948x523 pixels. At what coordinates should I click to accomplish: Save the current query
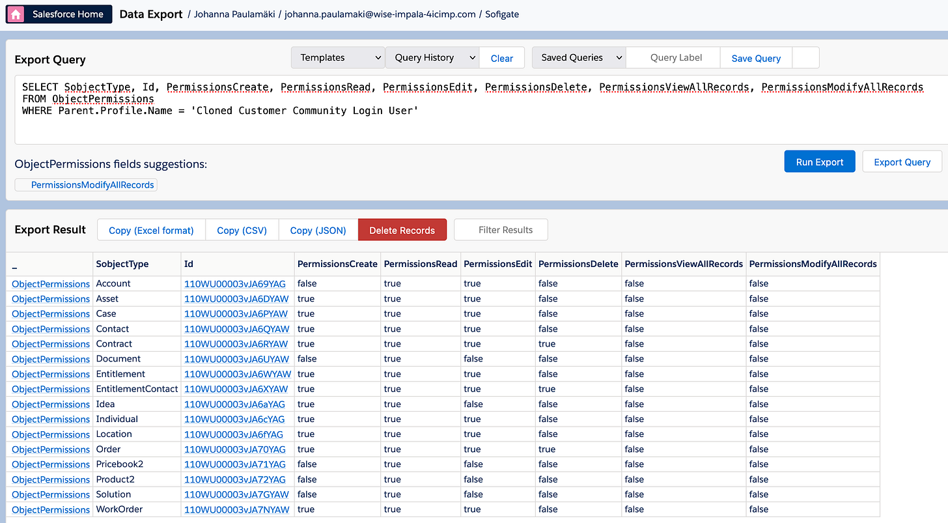tap(756, 58)
